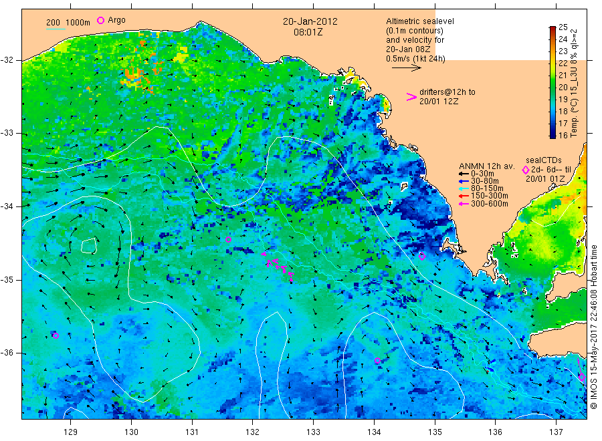This screenshot has width=602, height=441.
Task: Click the 25 value on color bar
Action: point(563,27)
